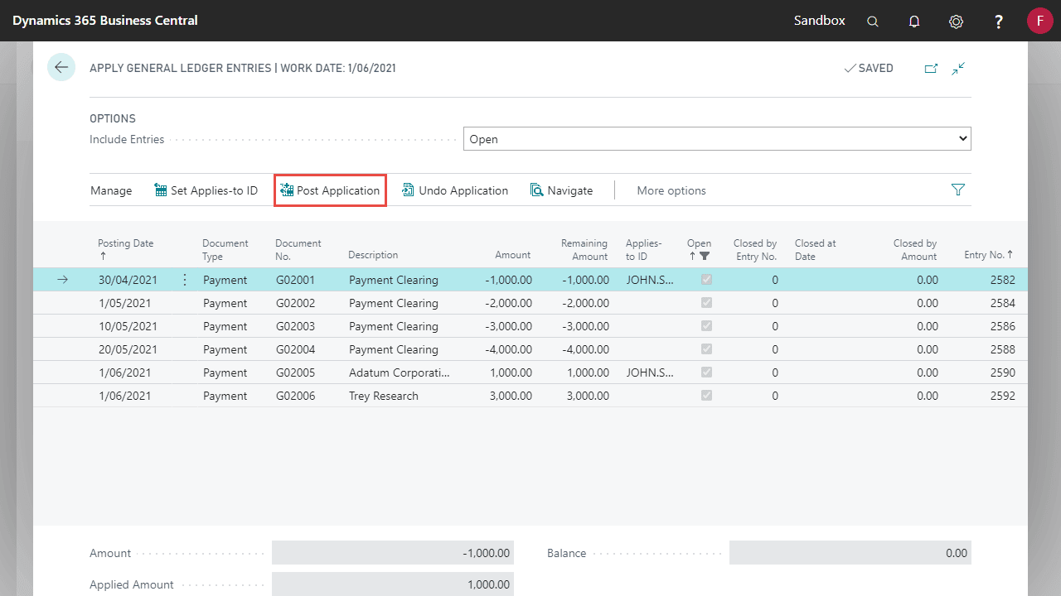This screenshot has height=596, width=1061.
Task: Click the Amount total field -1,000.00
Action: point(393,553)
